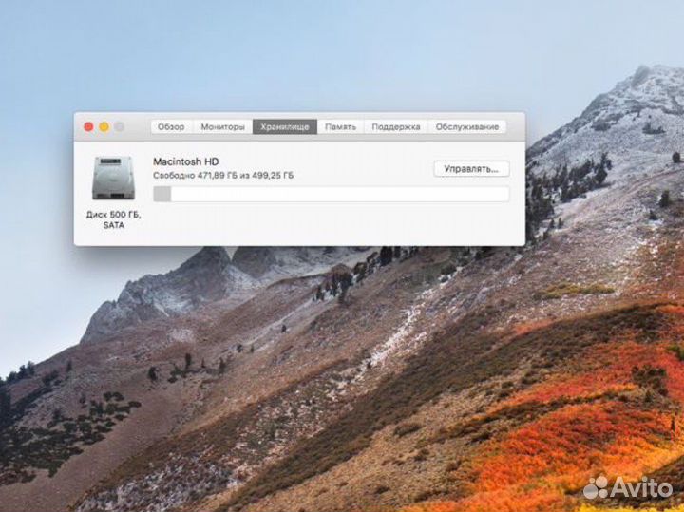Image resolution: width=684 pixels, height=512 pixels.
Task: Switch to the Поддержка tab
Action: (396, 127)
